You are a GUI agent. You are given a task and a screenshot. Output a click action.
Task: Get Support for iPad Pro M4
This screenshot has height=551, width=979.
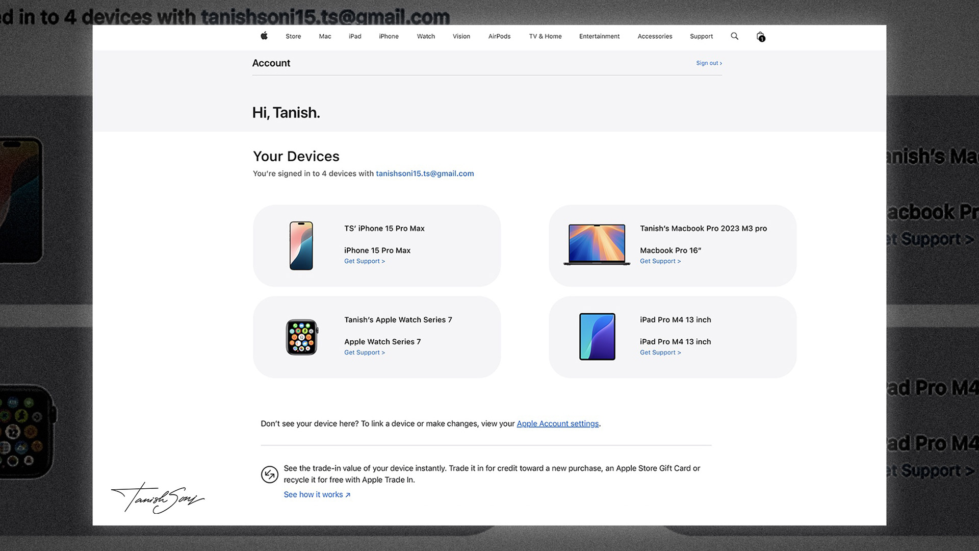pyautogui.click(x=660, y=353)
